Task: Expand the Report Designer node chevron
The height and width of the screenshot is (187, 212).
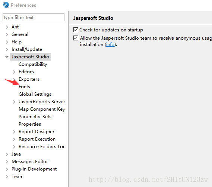Action: (x=14, y=132)
